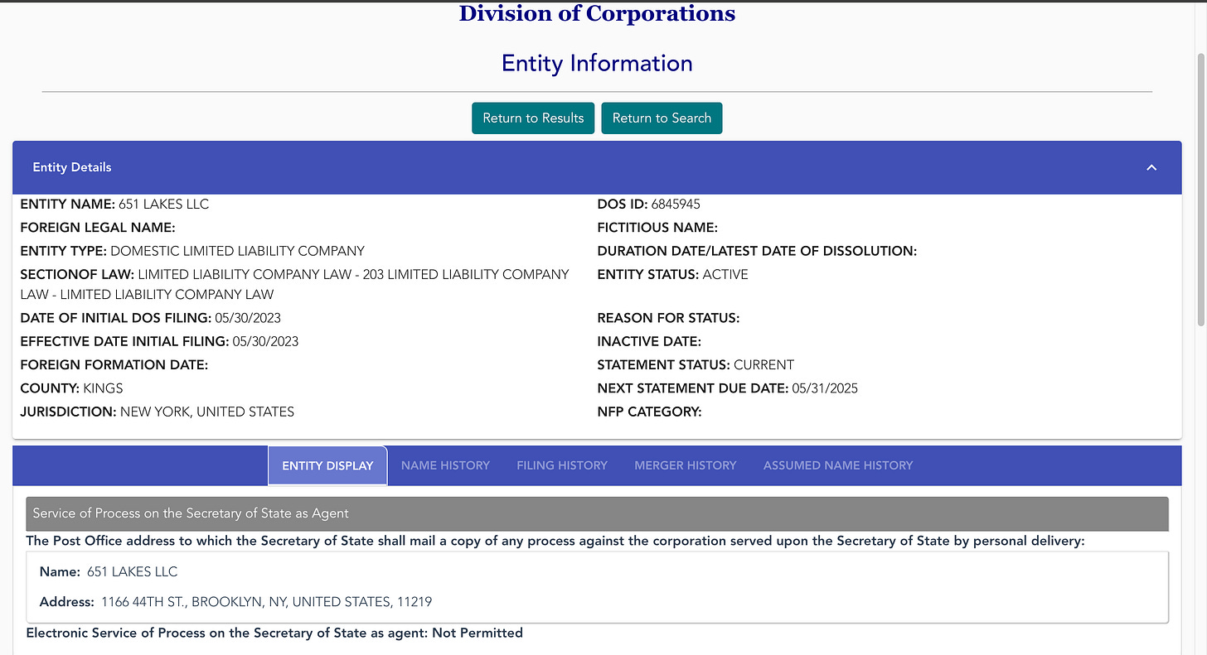Image resolution: width=1207 pixels, height=655 pixels.
Task: Collapse the Entity Details panel chevron
Action: pos(1151,167)
